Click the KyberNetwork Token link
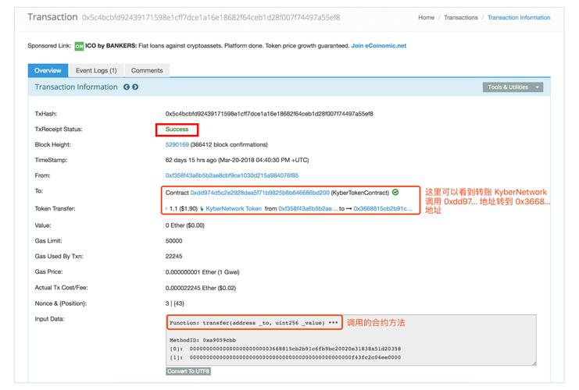 tap(234, 209)
